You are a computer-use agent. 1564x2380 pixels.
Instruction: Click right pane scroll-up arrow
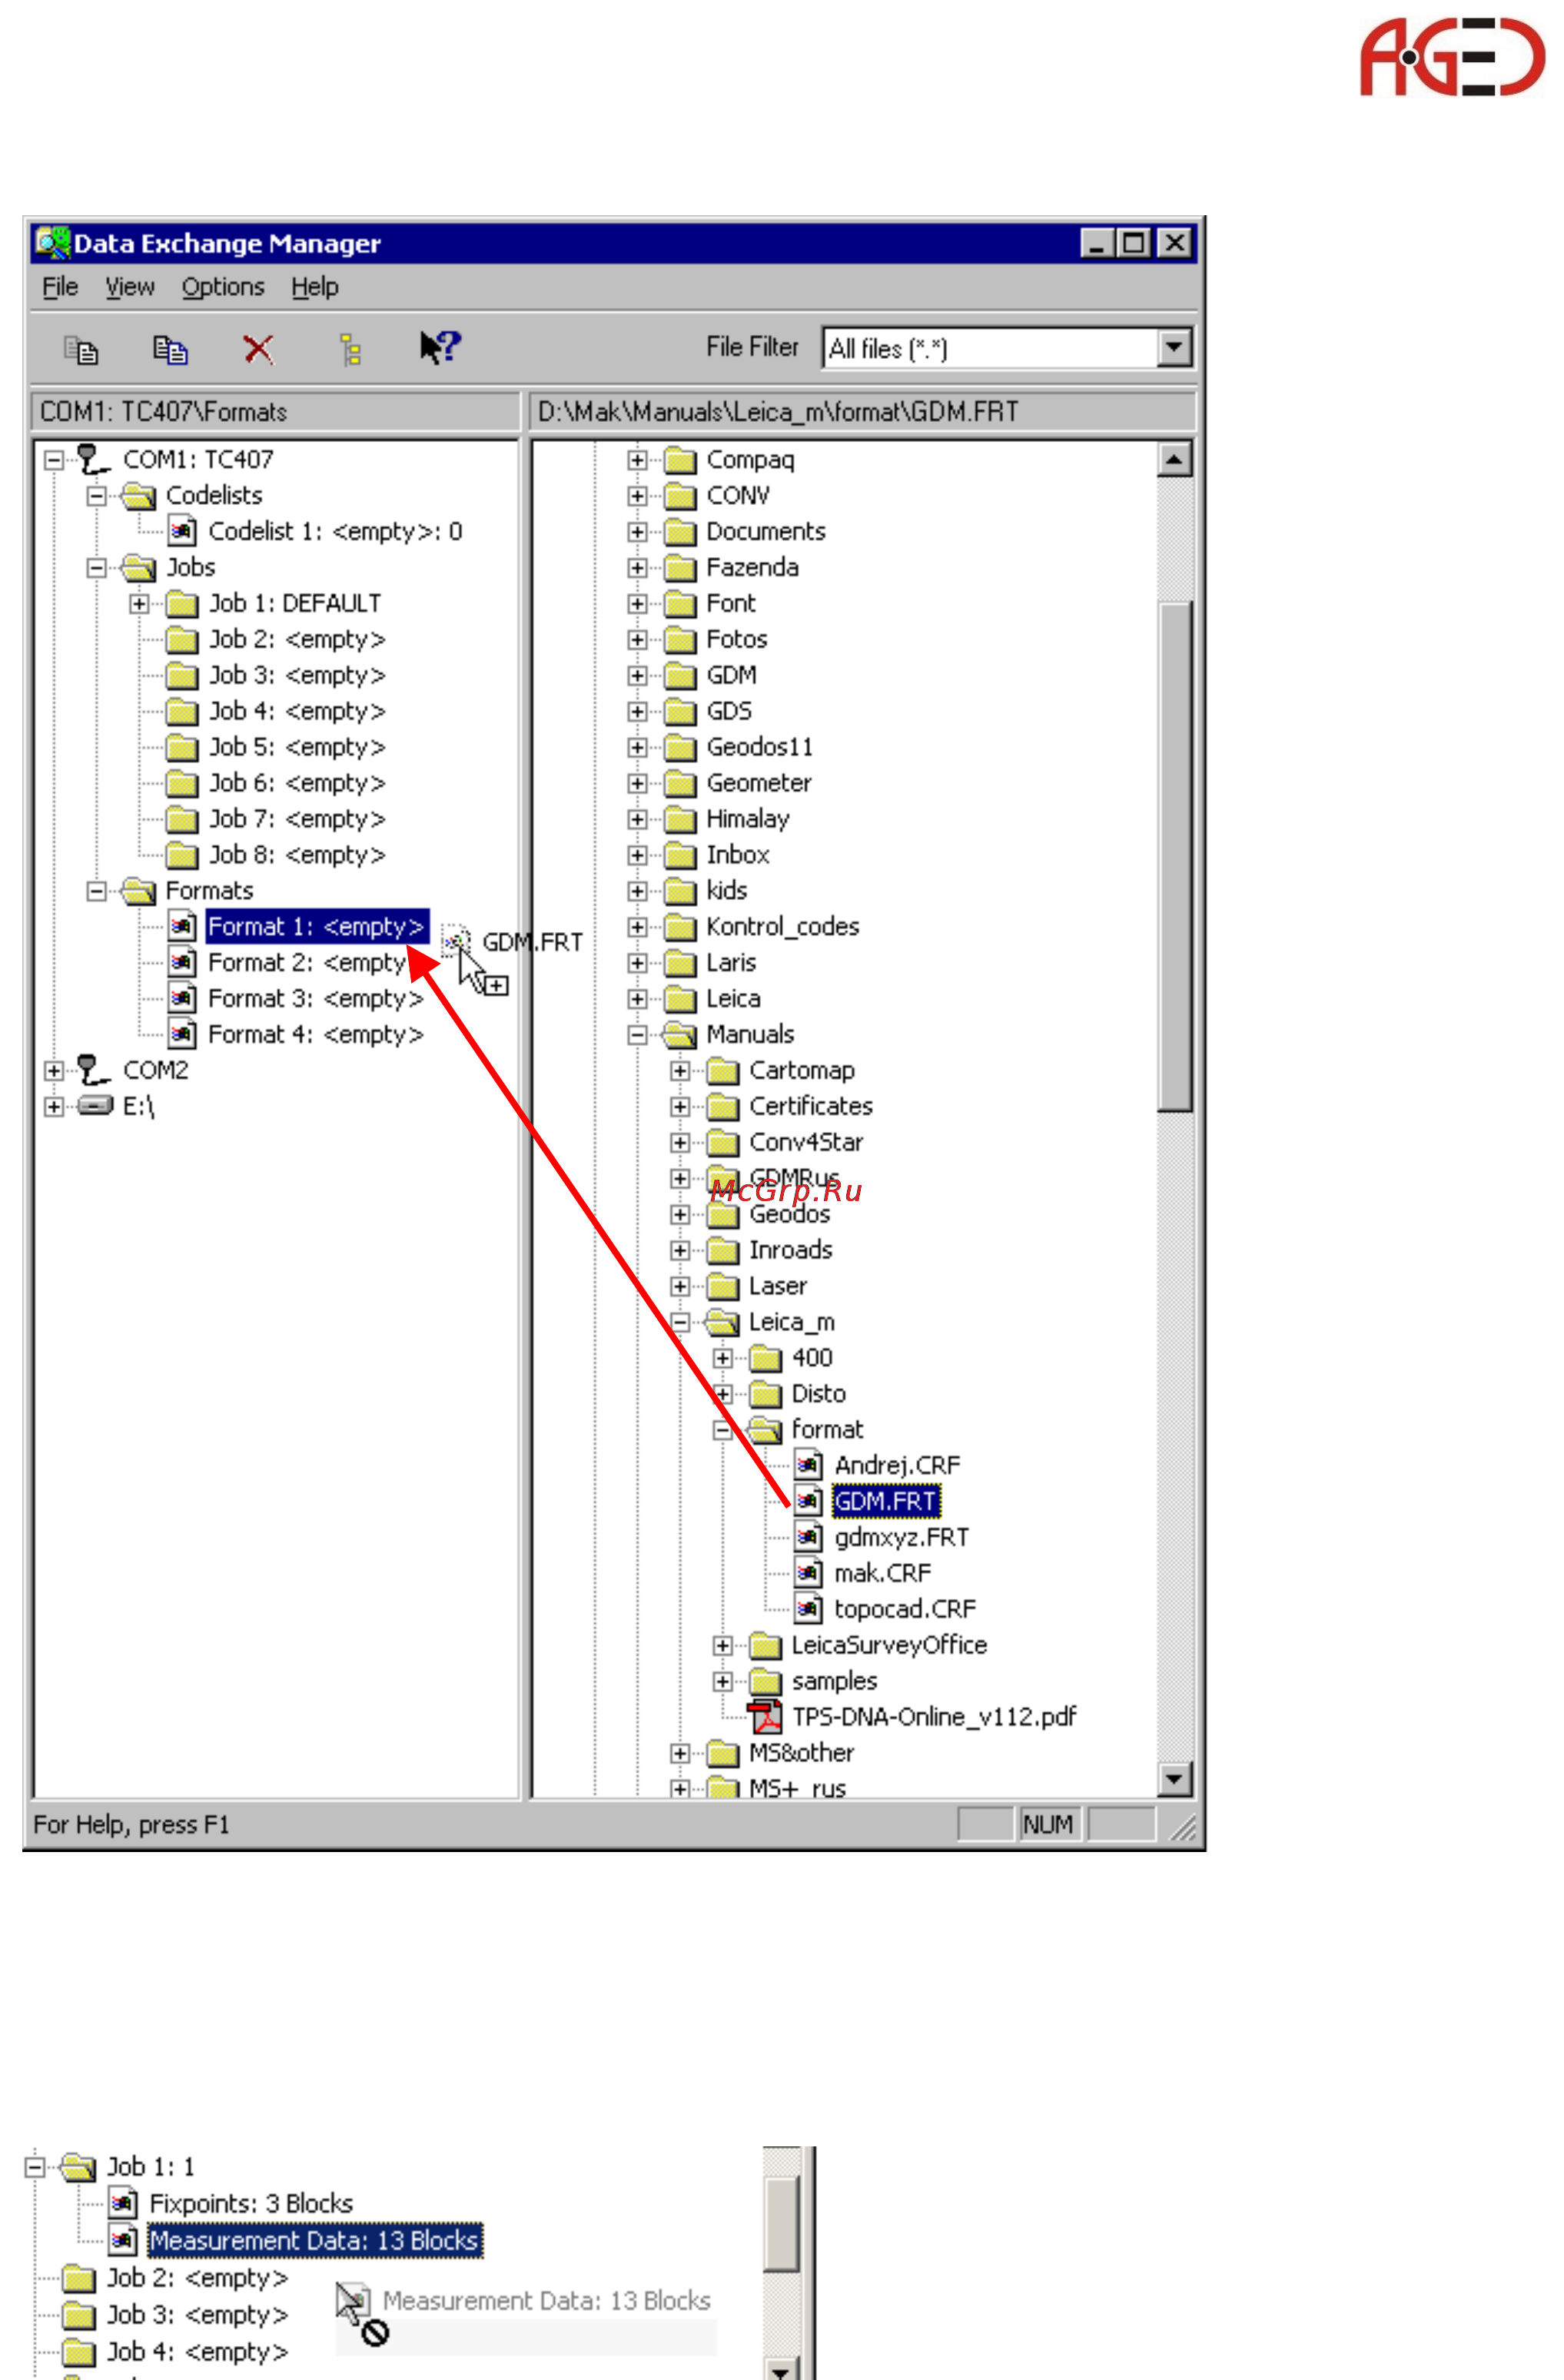(1174, 460)
